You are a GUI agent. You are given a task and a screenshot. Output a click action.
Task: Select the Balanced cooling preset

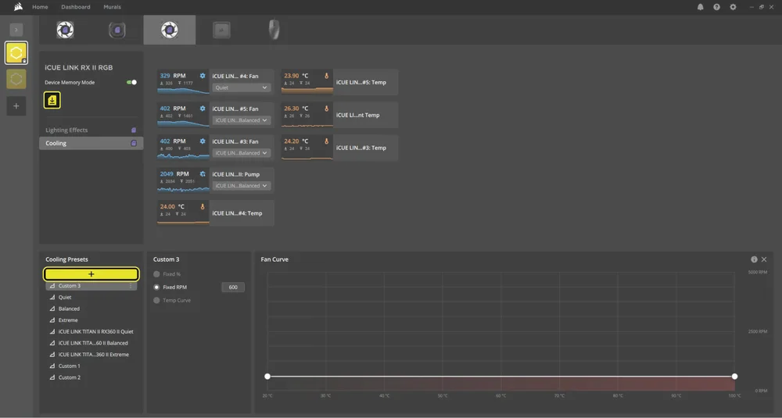91,309
